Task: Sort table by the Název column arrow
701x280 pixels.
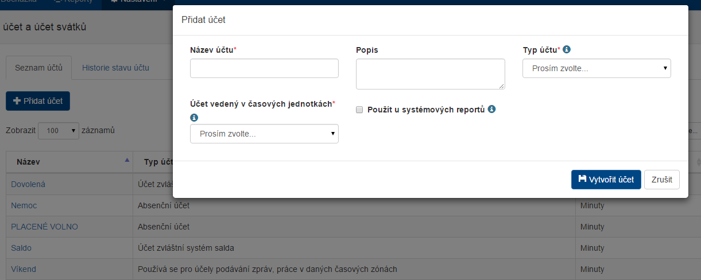Action: [127, 161]
